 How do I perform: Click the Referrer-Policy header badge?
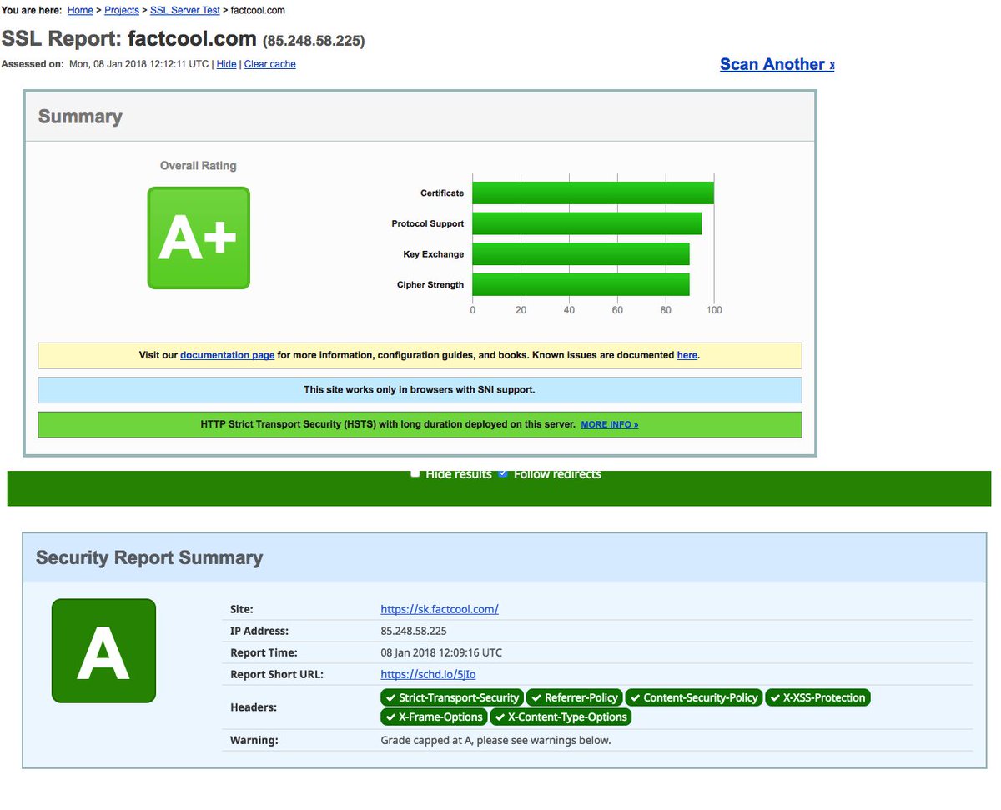coord(574,697)
